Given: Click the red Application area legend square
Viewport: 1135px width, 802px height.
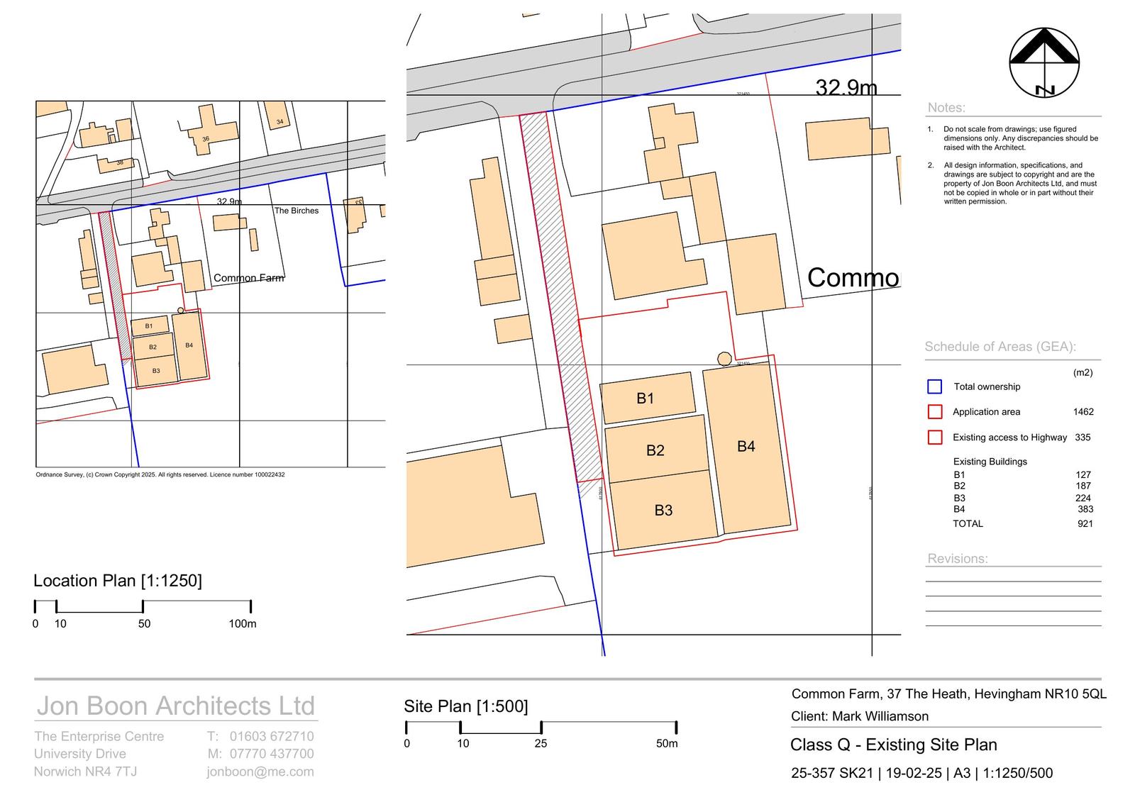Looking at the screenshot, I should coord(934,412).
